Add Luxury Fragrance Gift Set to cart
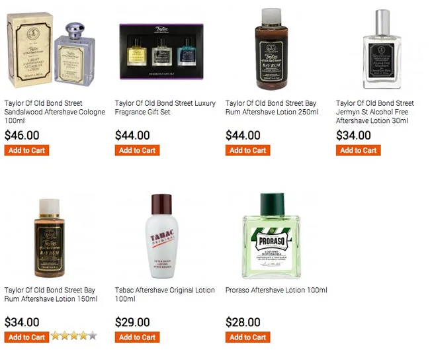 137,150
